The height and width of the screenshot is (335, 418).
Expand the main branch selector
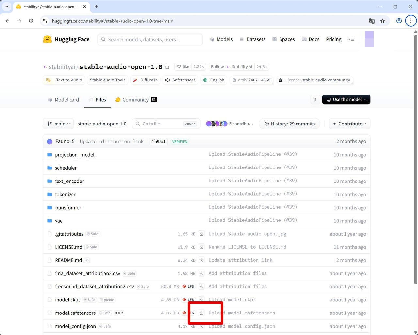click(x=58, y=124)
